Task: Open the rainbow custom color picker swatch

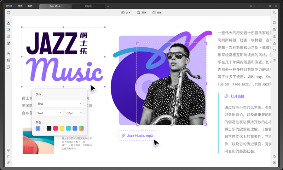Action: click(81, 128)
